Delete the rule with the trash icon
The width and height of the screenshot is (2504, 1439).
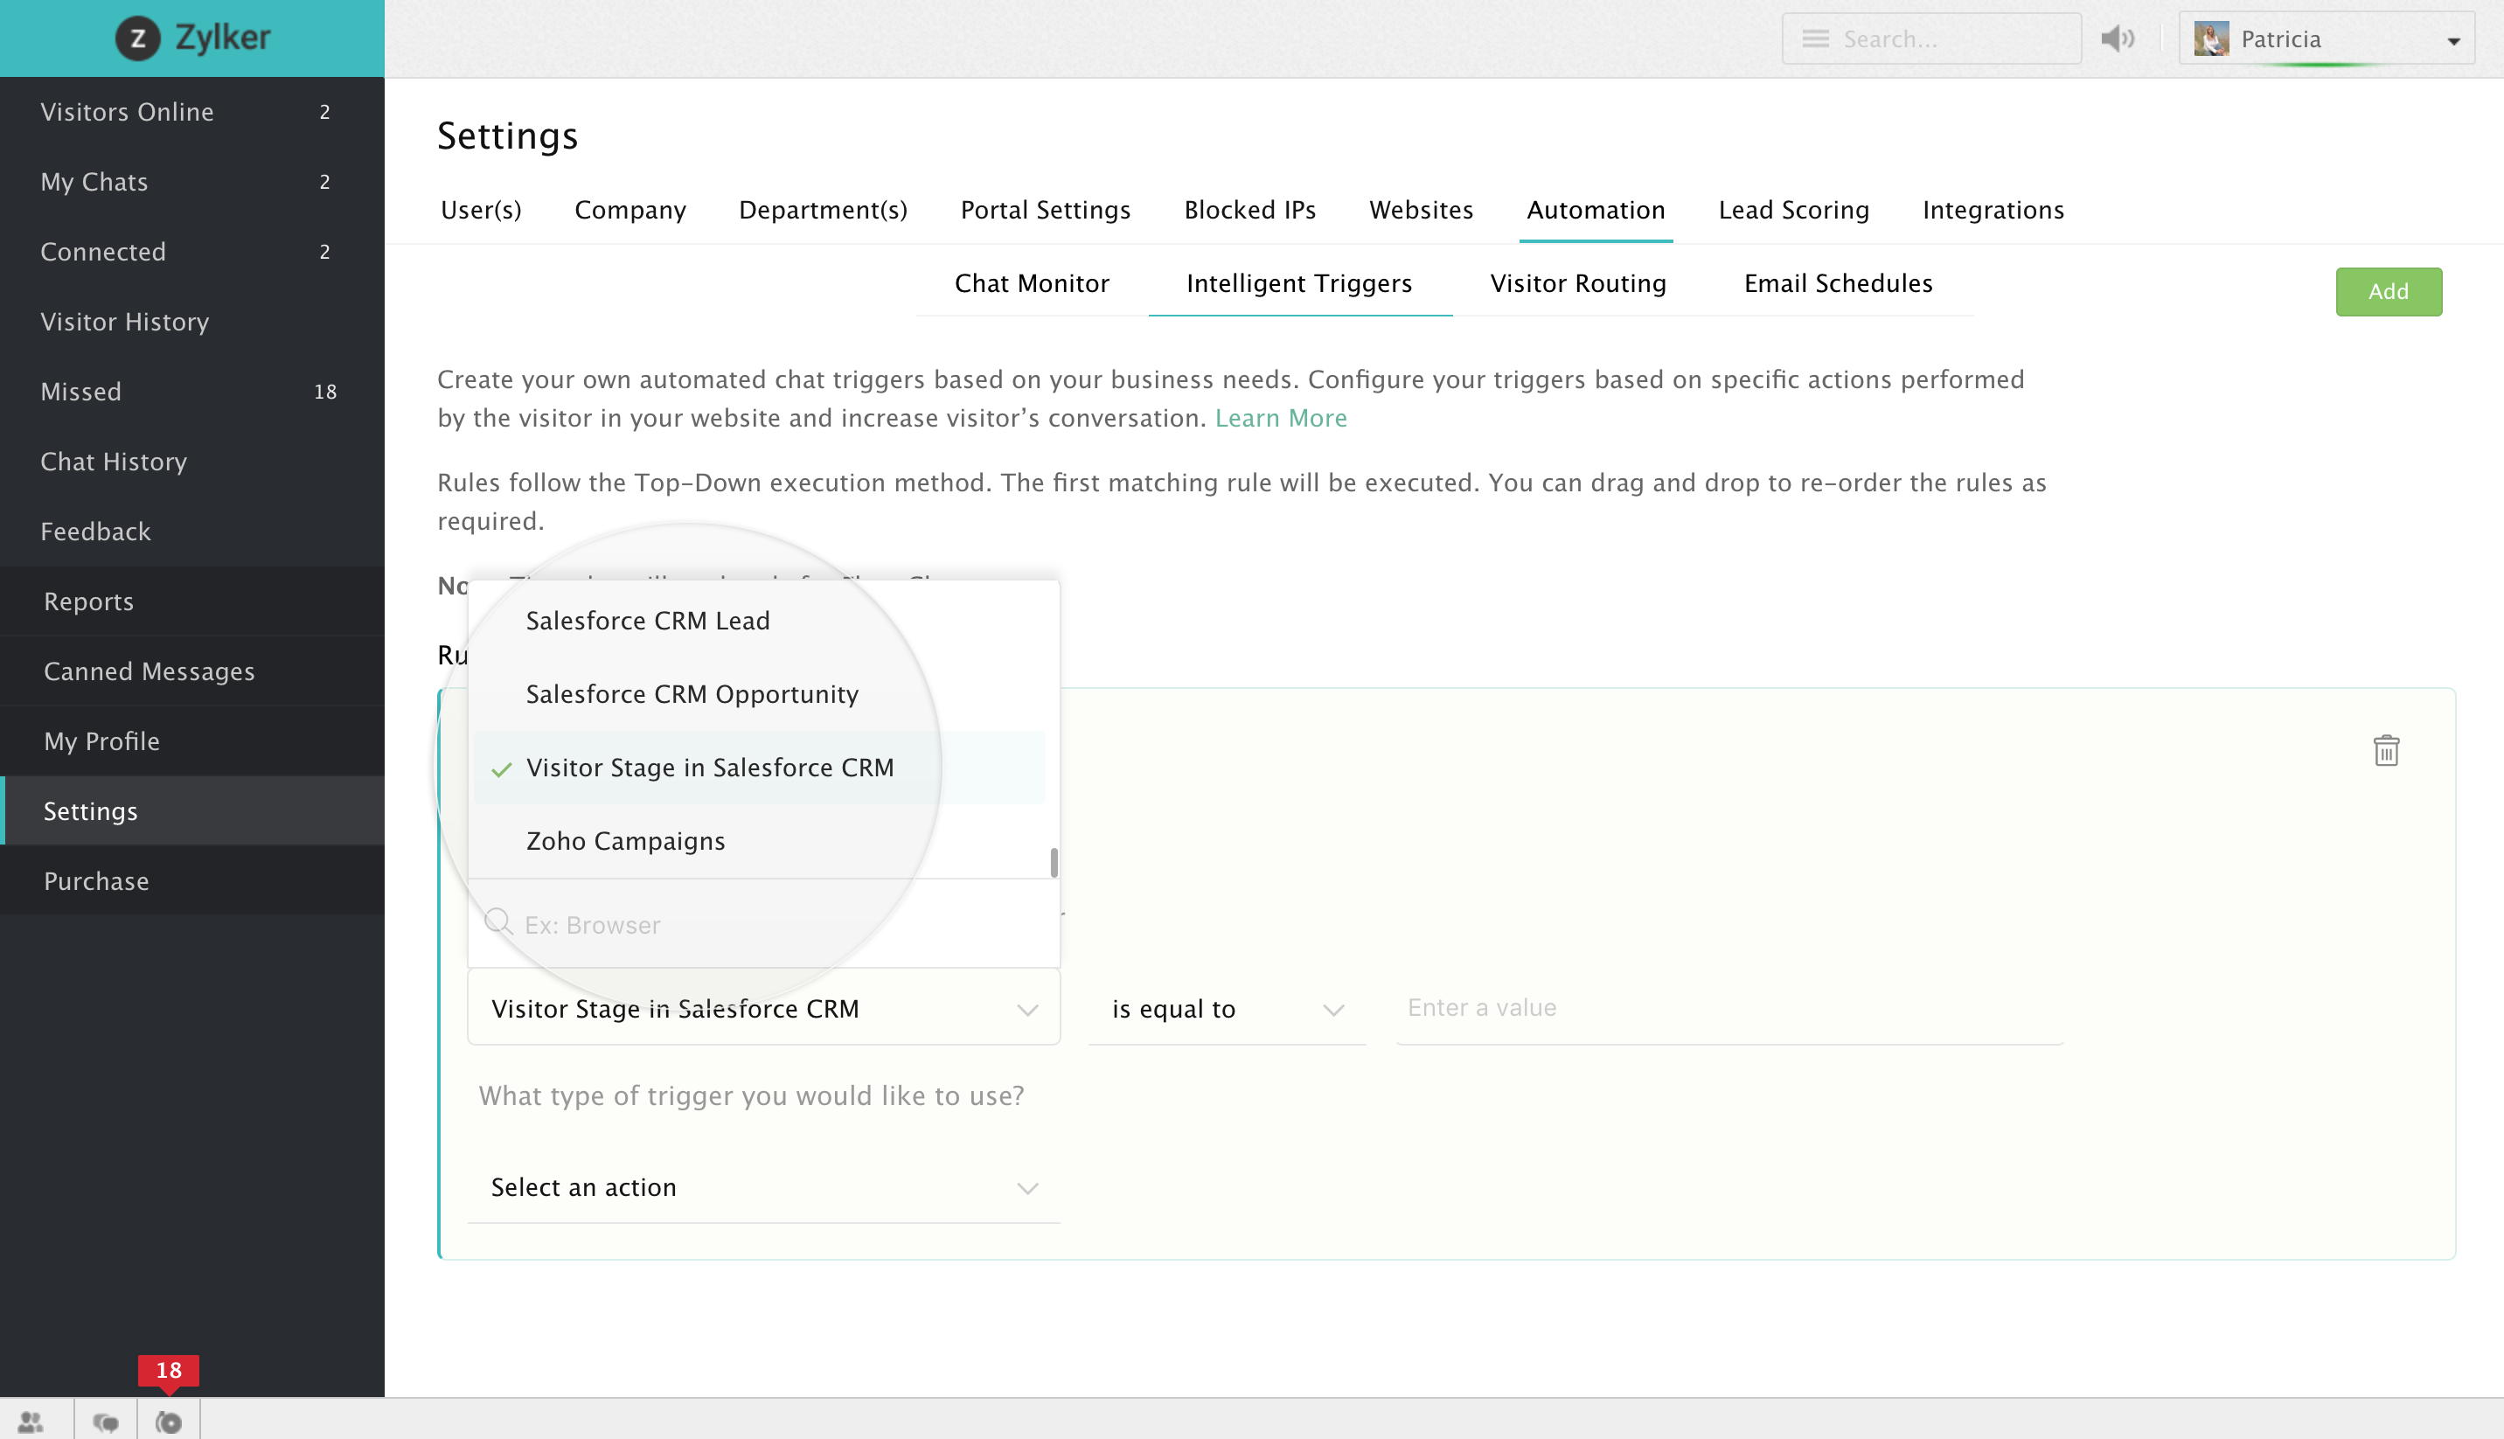click(x=2385, y=751)
